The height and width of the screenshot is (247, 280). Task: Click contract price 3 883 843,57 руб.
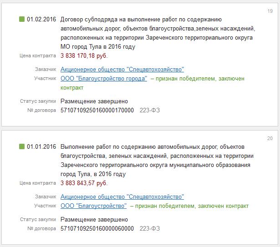84,183
